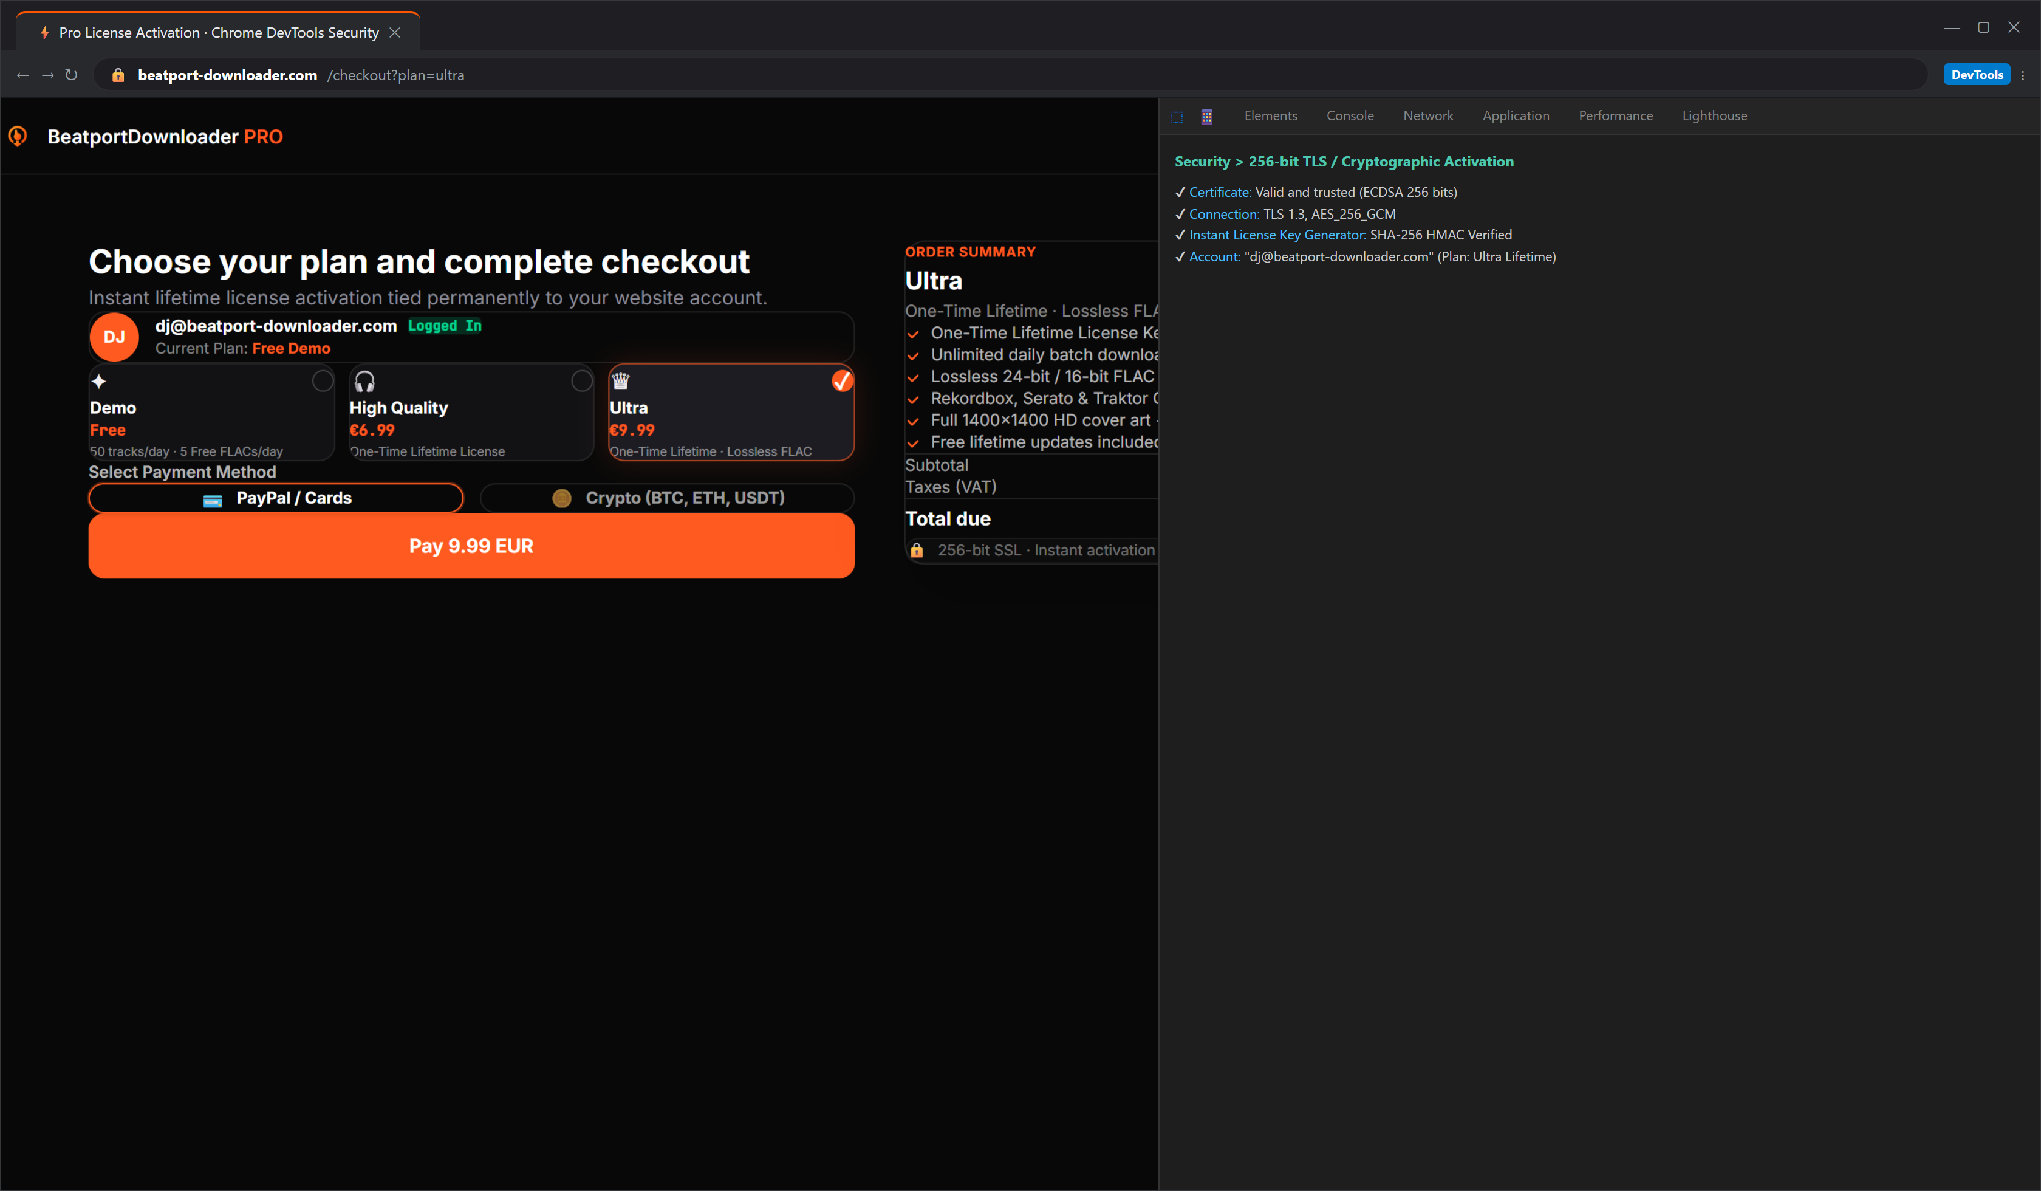Click the €6.99 price on High Quality

coord(372,430)
